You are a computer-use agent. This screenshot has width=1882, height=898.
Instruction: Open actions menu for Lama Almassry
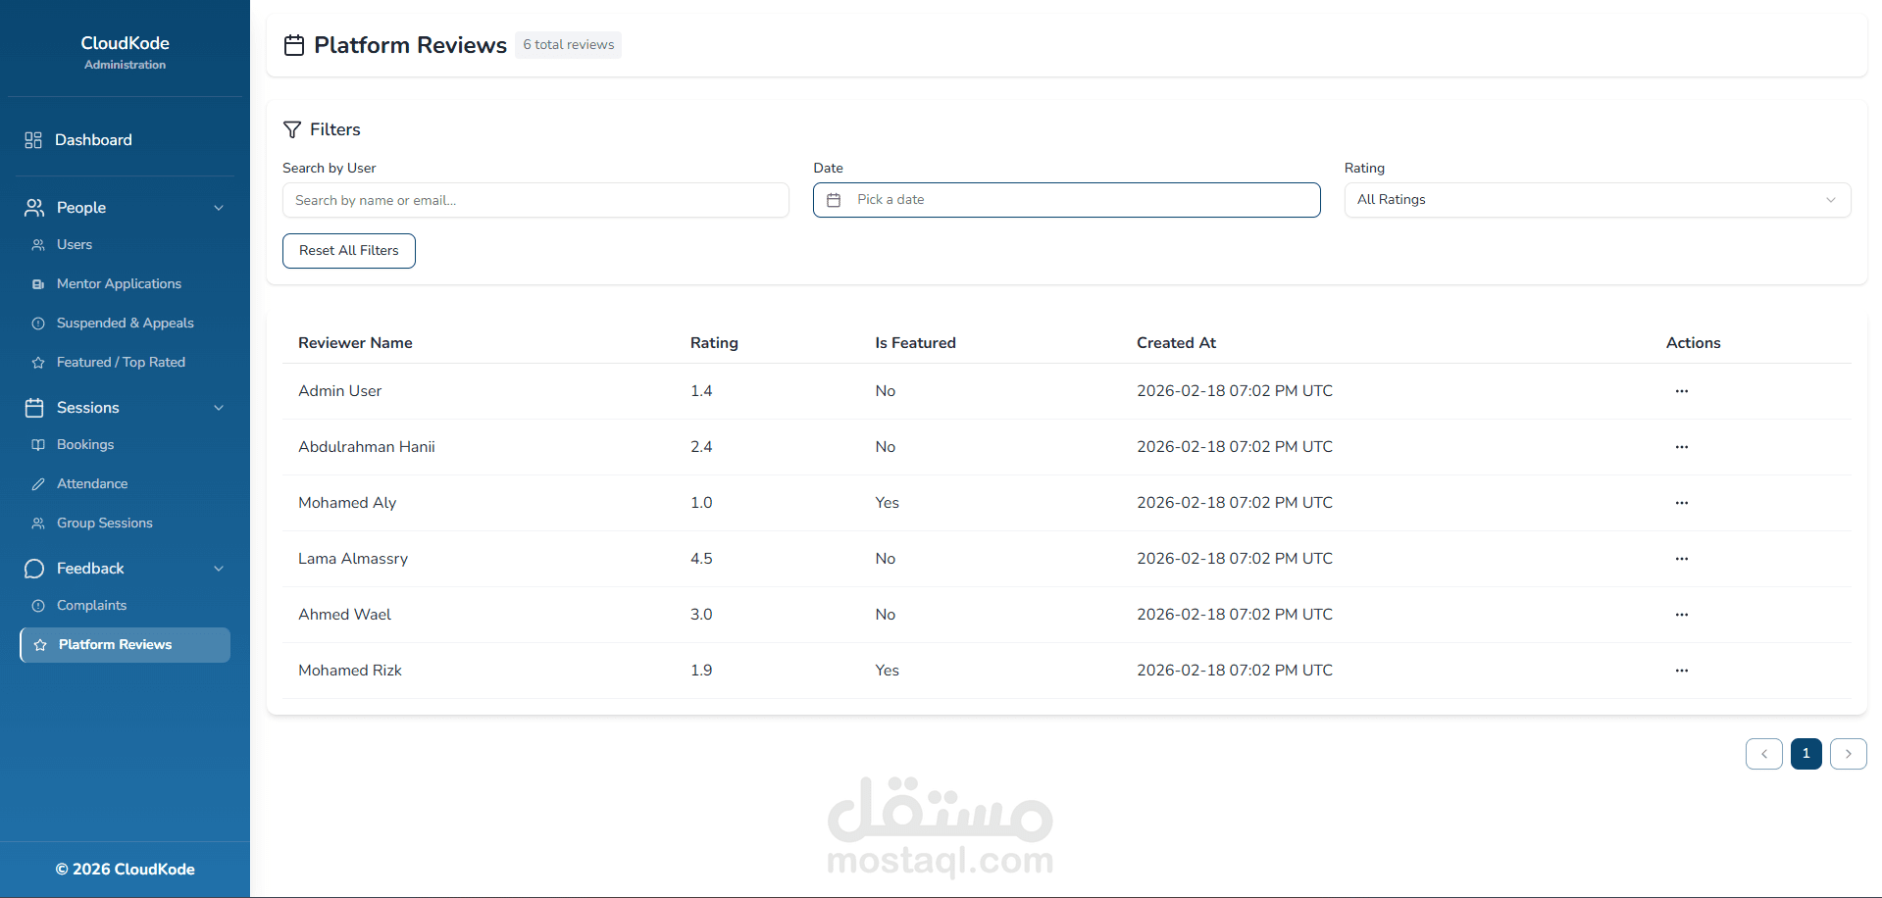point(1682,559)
